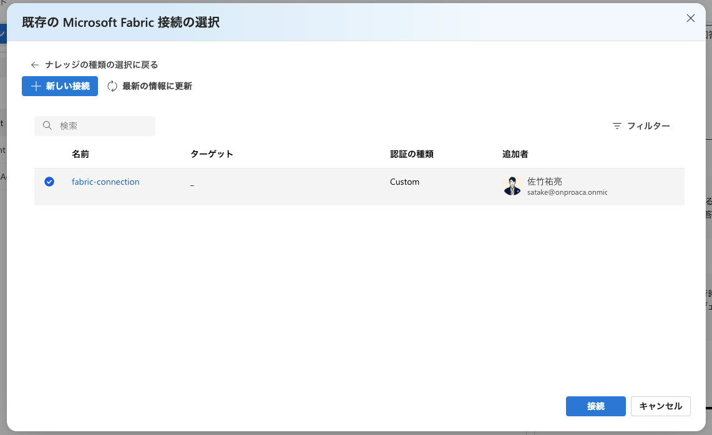The width and height of the screenshot is (712, 435).
Task: Focus the 検索 search field
Action: click(x=95, y=126)
